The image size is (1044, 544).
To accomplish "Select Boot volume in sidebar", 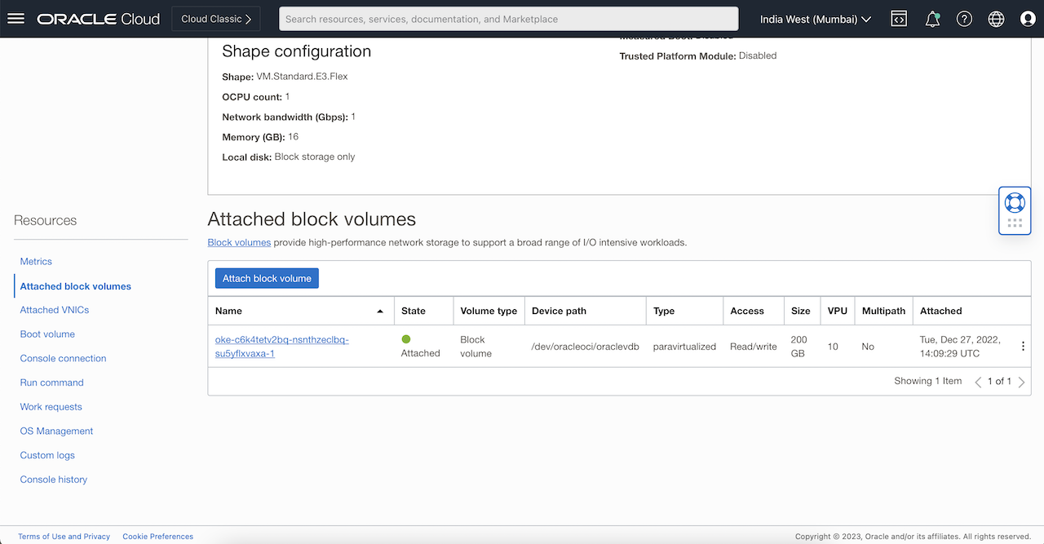I will [x=47, y=334].
